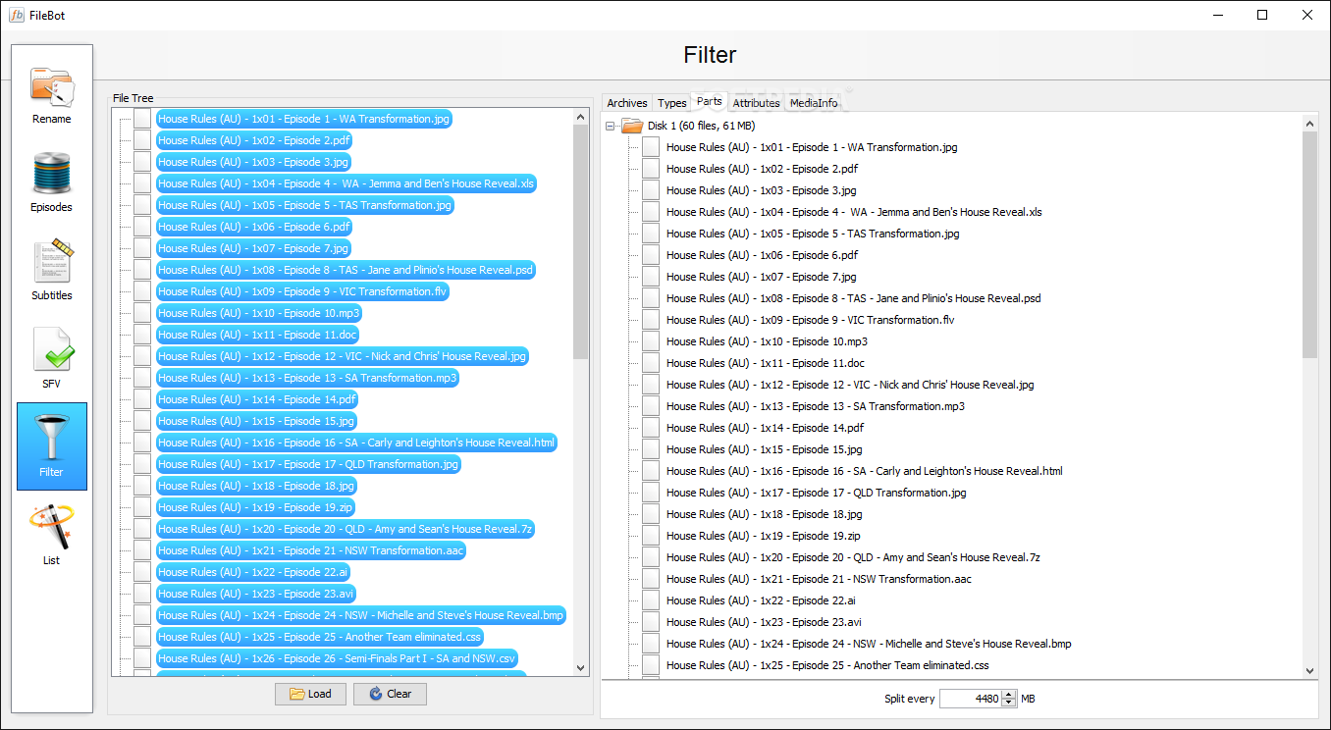This screenshot has width=1331, height=730.
Task: Click the Split every size field
Action: tap(971, 699)
